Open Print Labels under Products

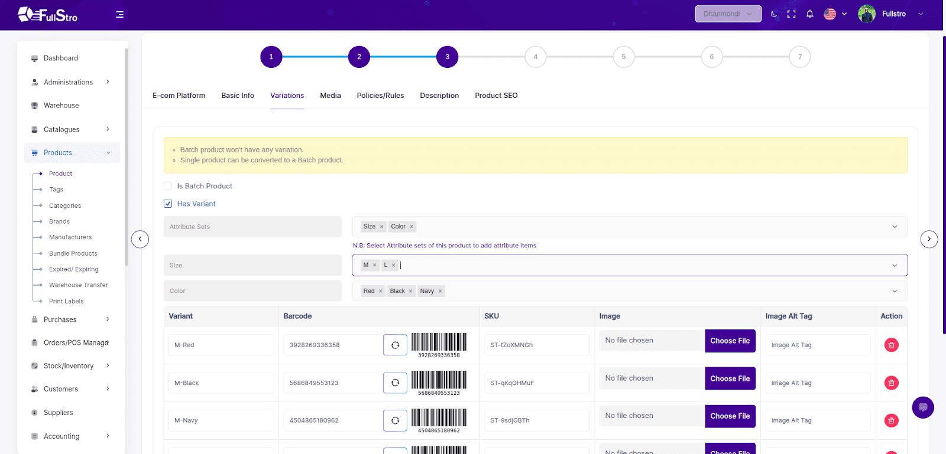[66, 301]
